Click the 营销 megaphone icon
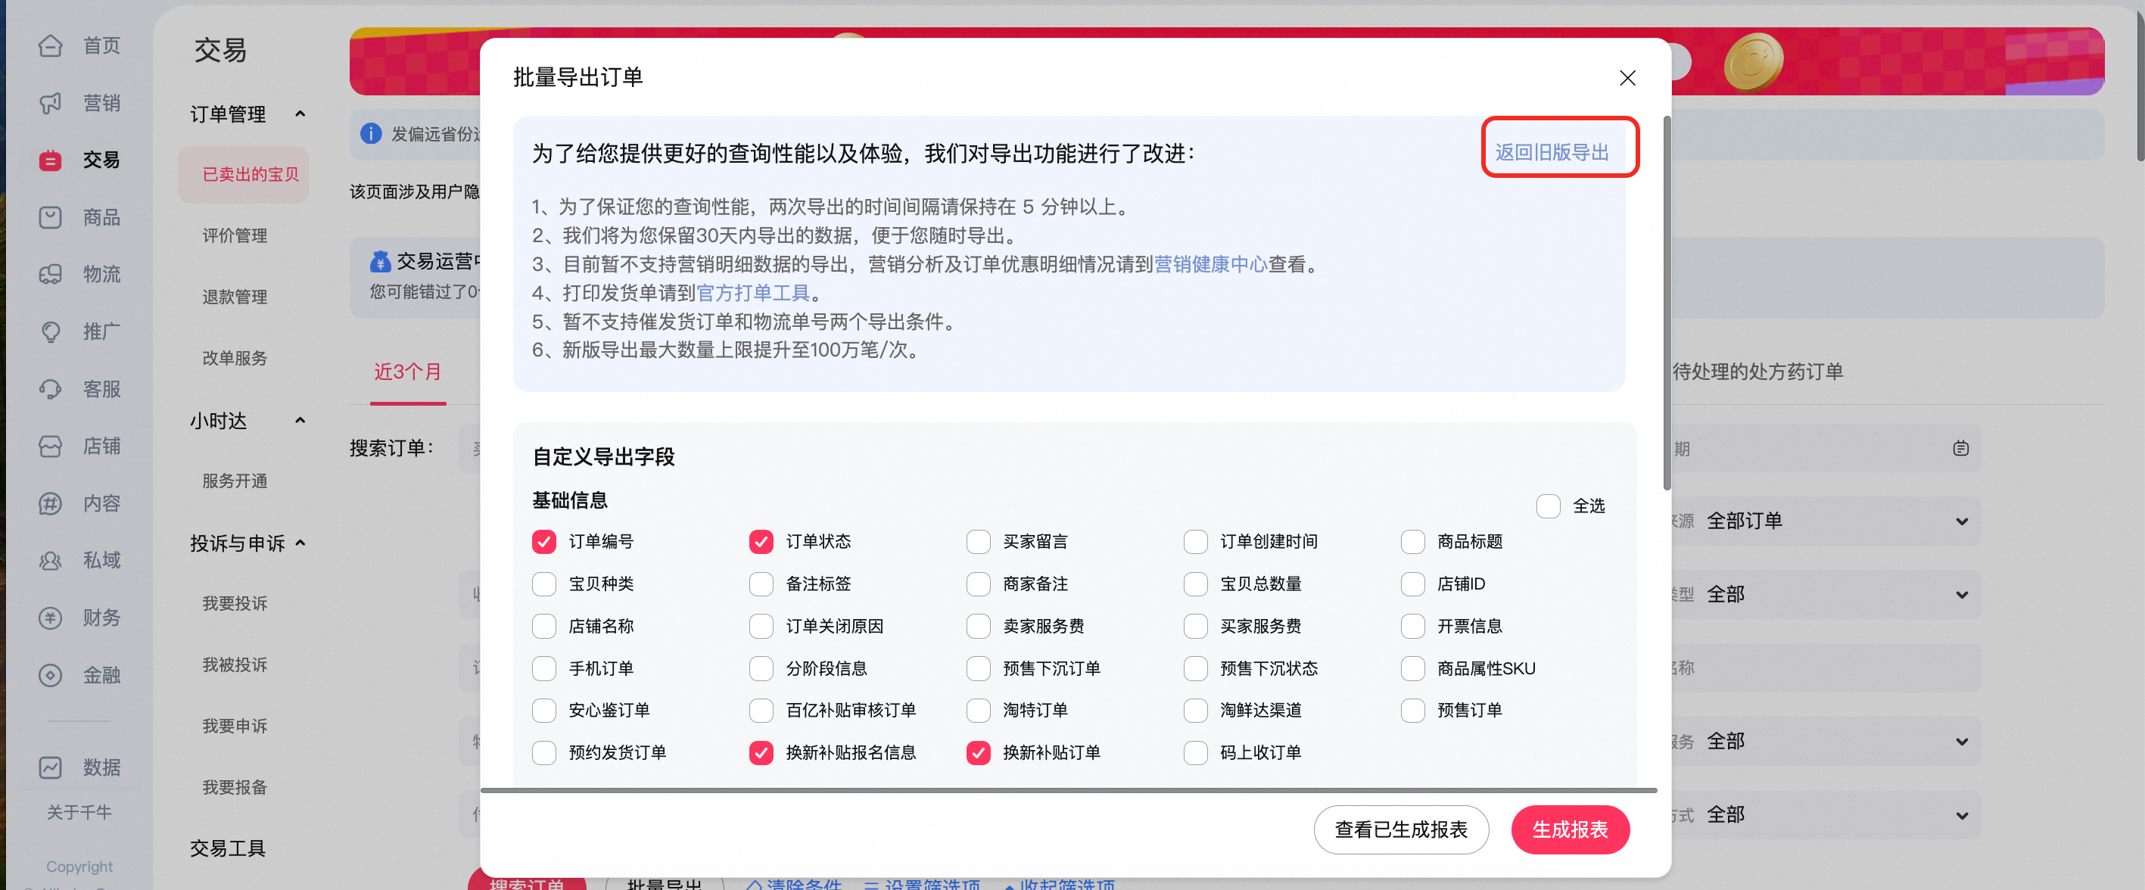Image resolution: width=2145 pixels, height=890 pixels. click(50, 103)
